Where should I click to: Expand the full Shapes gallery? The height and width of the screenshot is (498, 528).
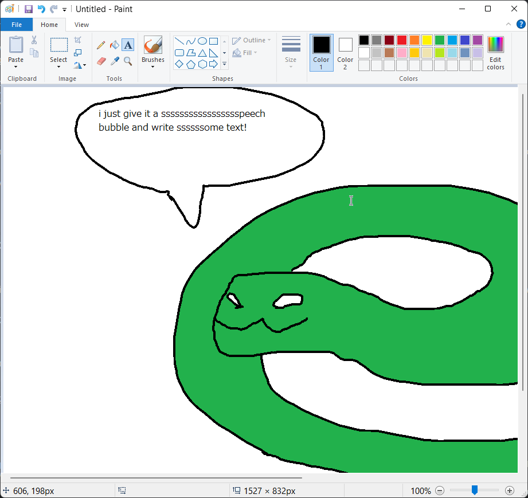pyautogui.click(x=224, y=64)
